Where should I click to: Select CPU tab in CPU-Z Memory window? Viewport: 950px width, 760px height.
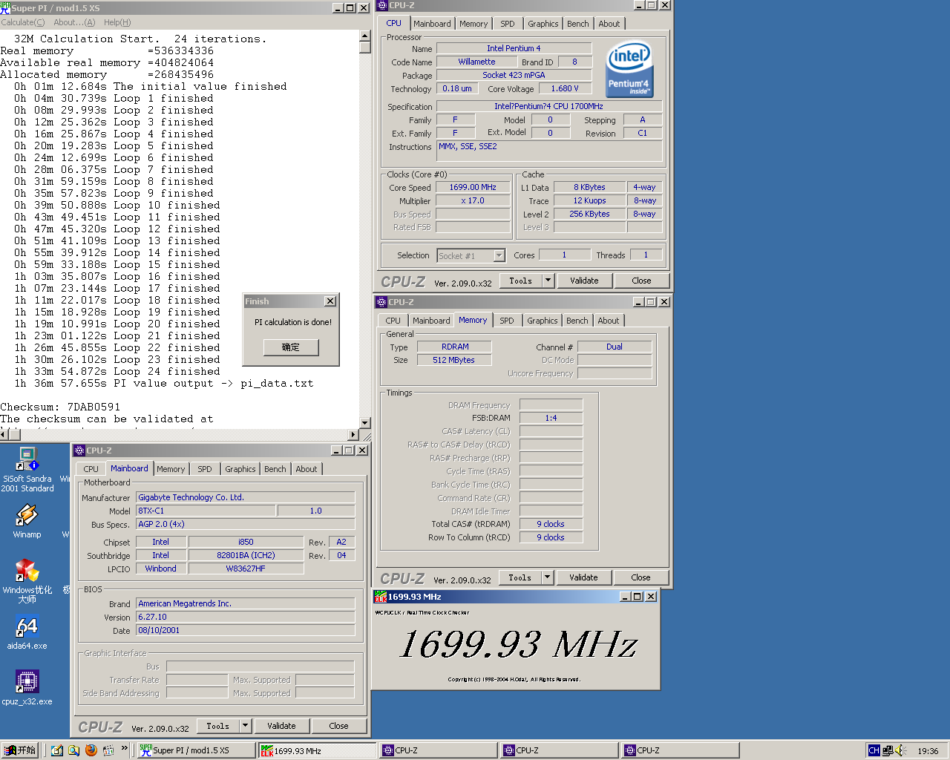pos(393,321)
